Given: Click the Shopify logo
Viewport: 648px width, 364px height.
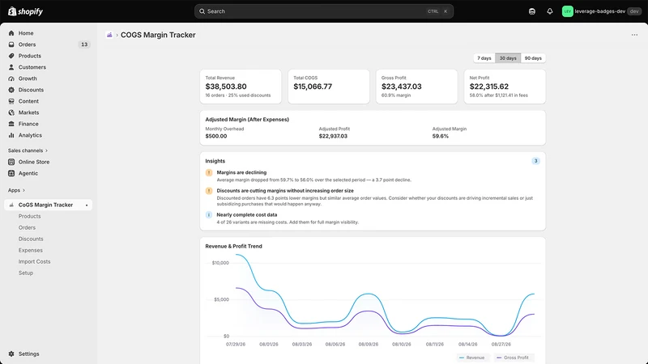Looking at the screenshot, I should pyautogui.click(x=25, y=11).
